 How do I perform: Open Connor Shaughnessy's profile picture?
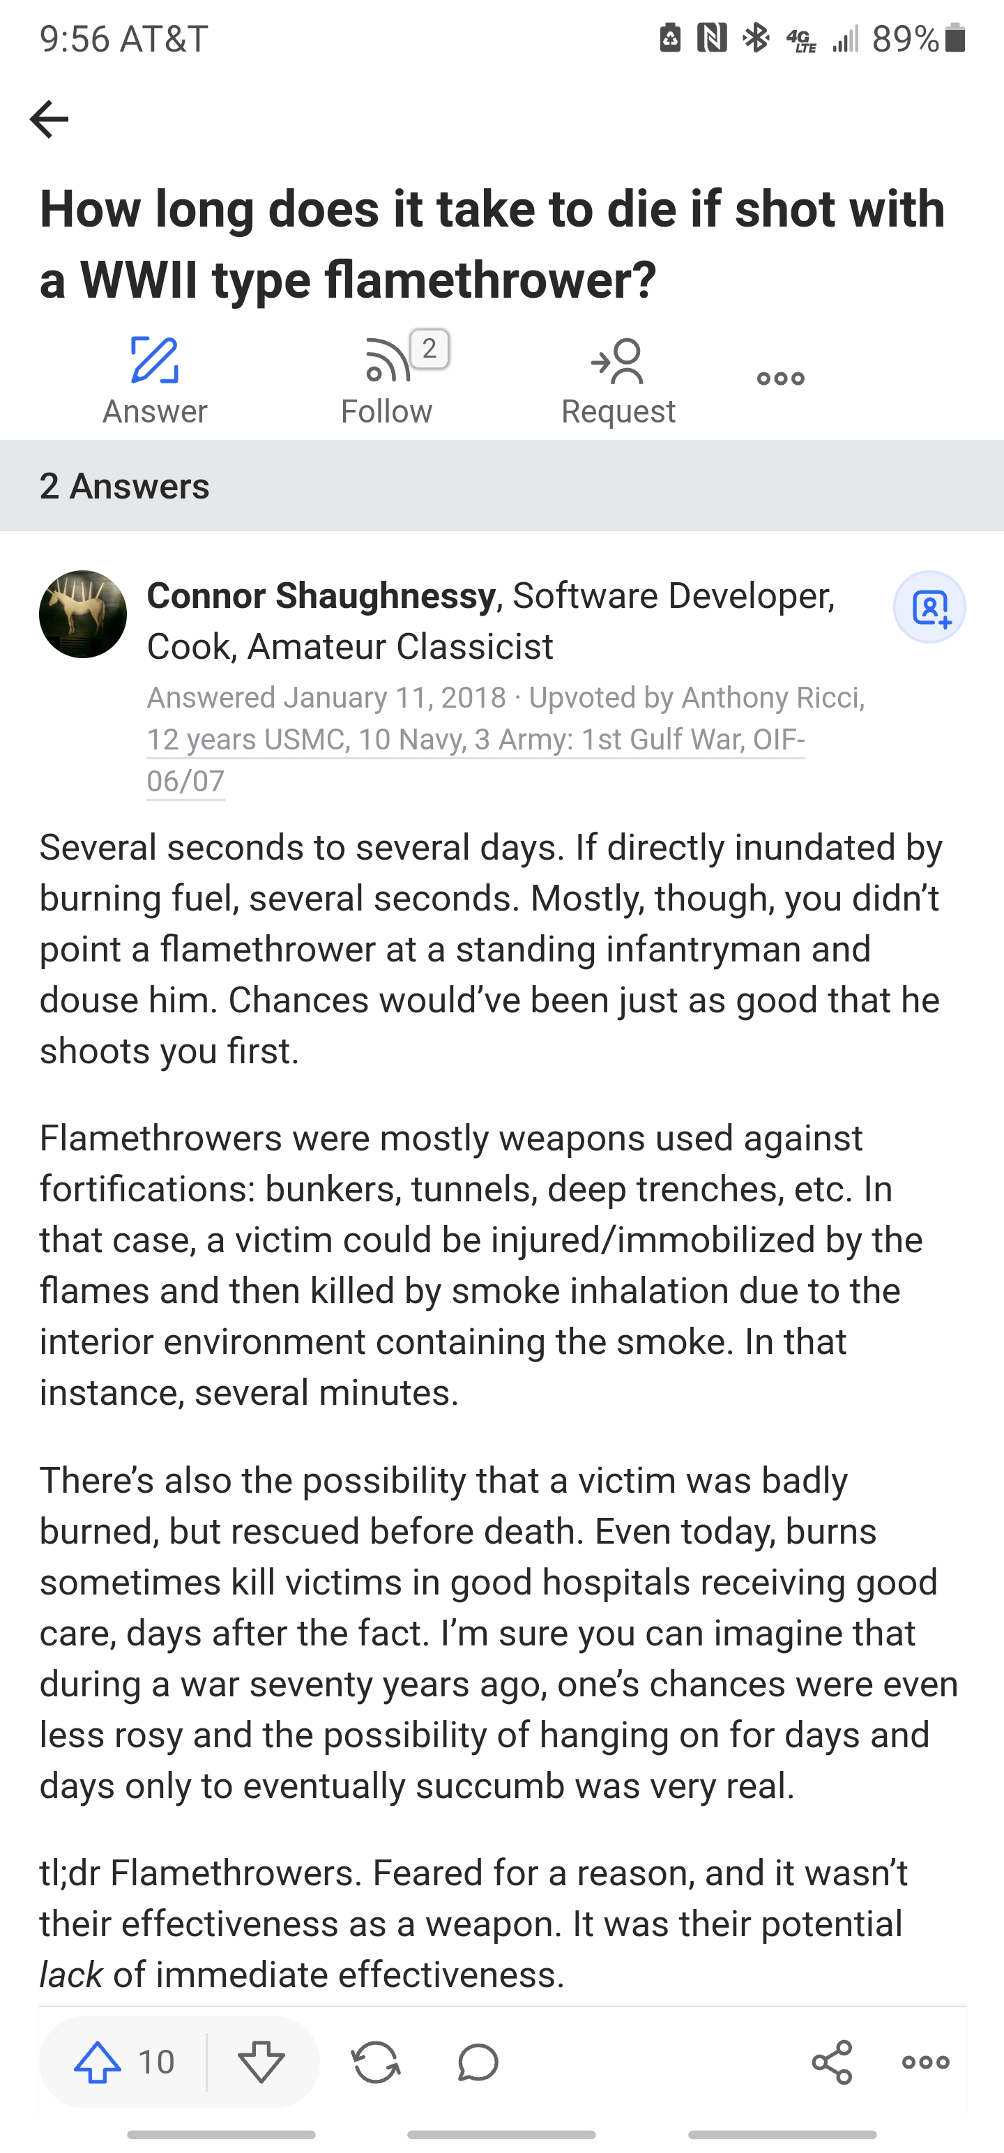pos(83,614)
